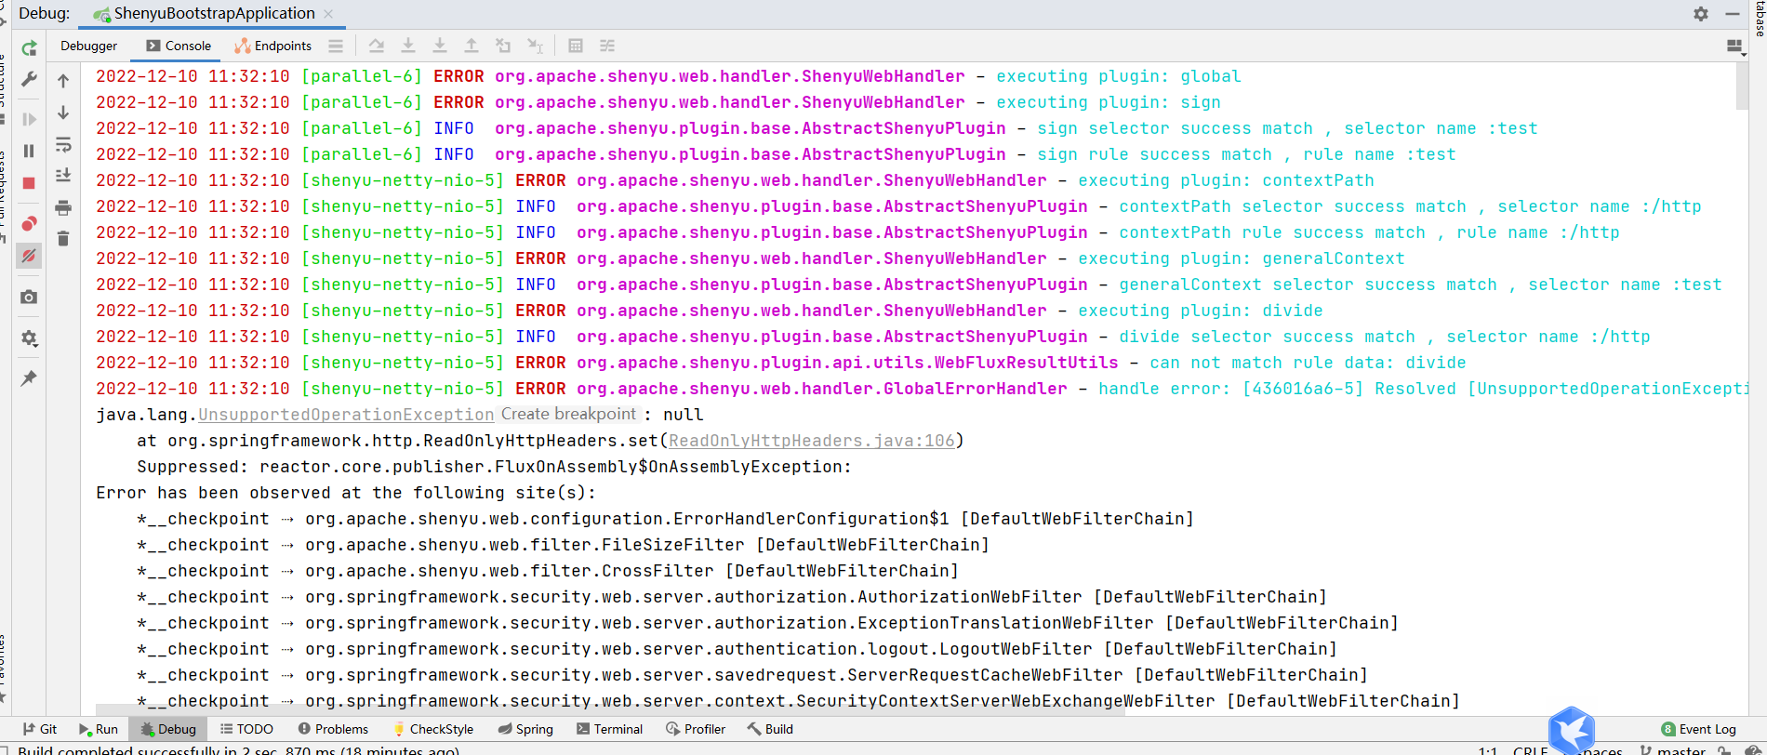Open Debug tool window options gear

[x=1701, y=14]
